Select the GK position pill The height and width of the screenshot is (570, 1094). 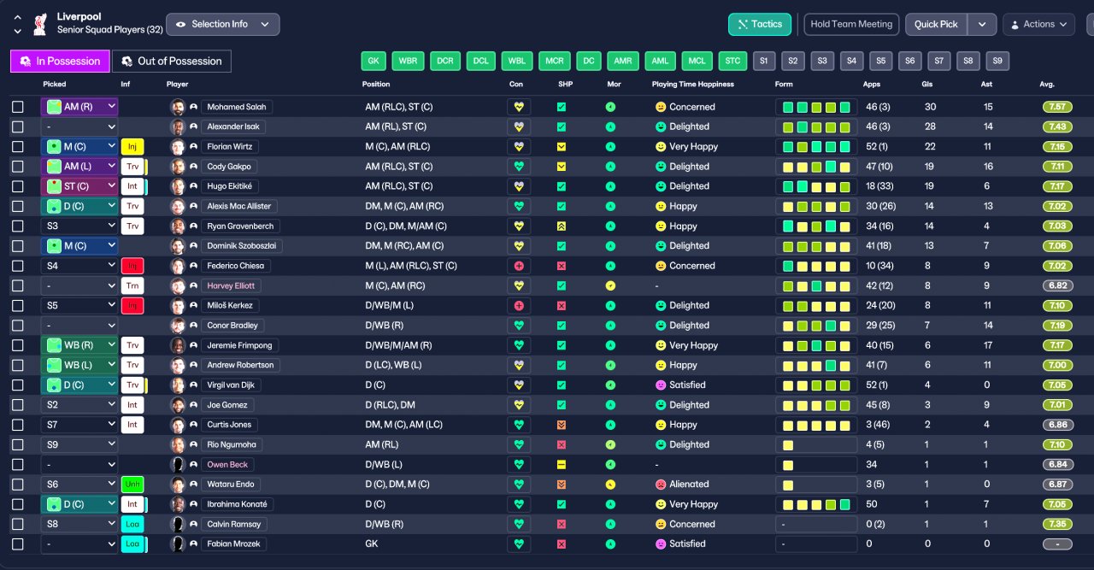(373, 61)
